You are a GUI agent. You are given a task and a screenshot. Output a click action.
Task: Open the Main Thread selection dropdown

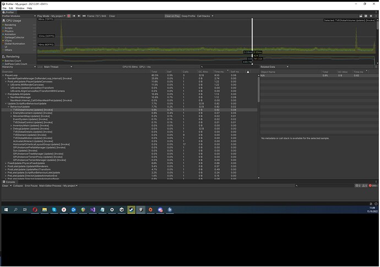coord(58,67)
